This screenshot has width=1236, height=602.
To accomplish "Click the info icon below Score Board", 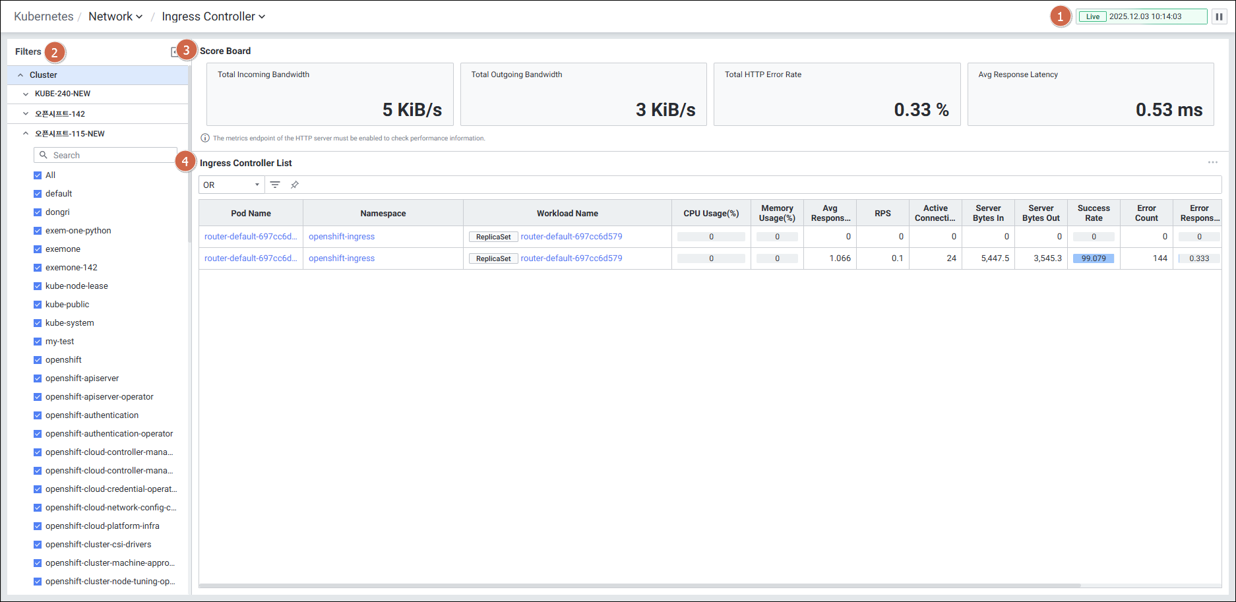I will (x=205, y=138).
